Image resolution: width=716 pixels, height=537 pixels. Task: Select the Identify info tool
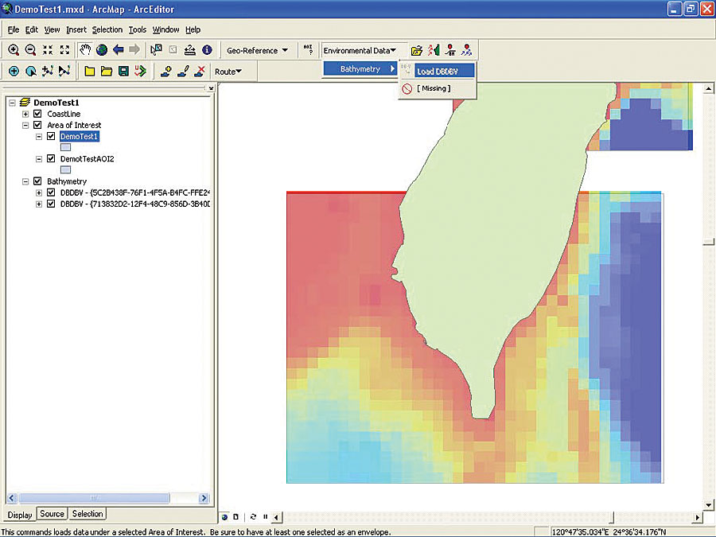click(x=207, y=50)
